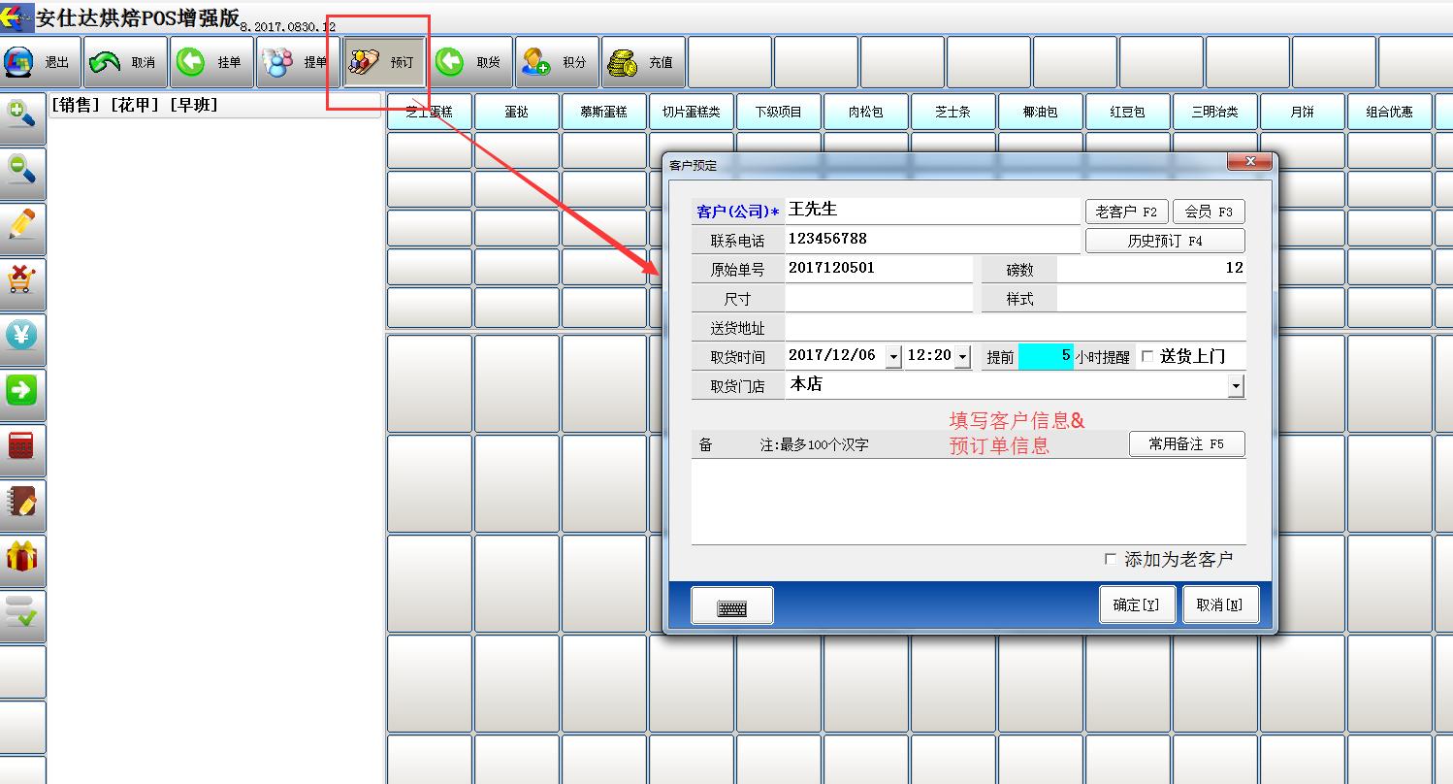The height and width of the screenshot is (784, 1453).
Task: Select the 三明治类 category tab
Action: pyautogui.click(x=1215, y=112)
